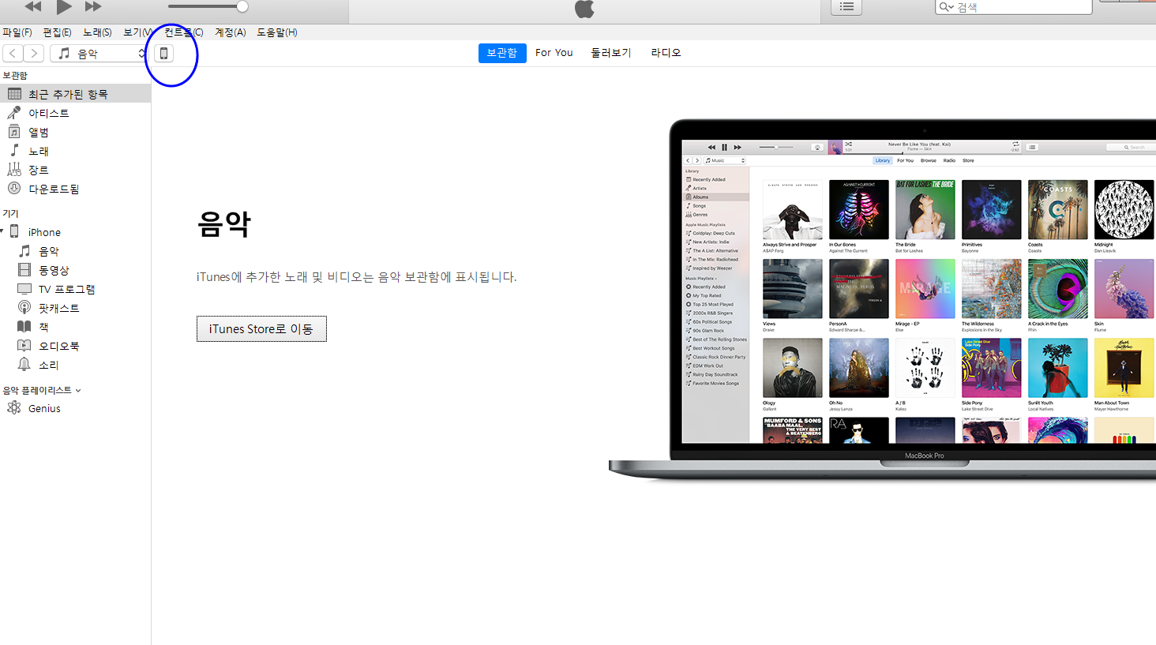Click the Genius atom icon
This screenshot has height=645, width=1156.
pos(14,407)
